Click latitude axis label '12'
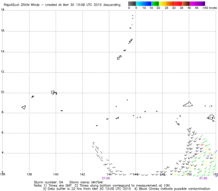Screen dimensions: 218x191 2,72
